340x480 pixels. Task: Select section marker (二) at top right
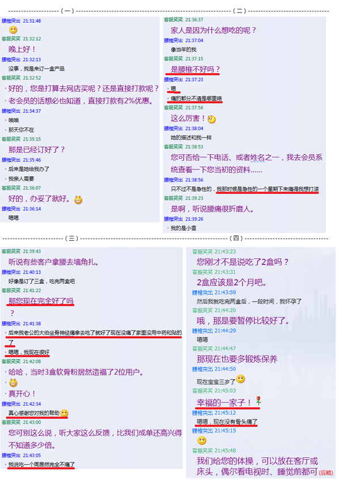(239, 11)
